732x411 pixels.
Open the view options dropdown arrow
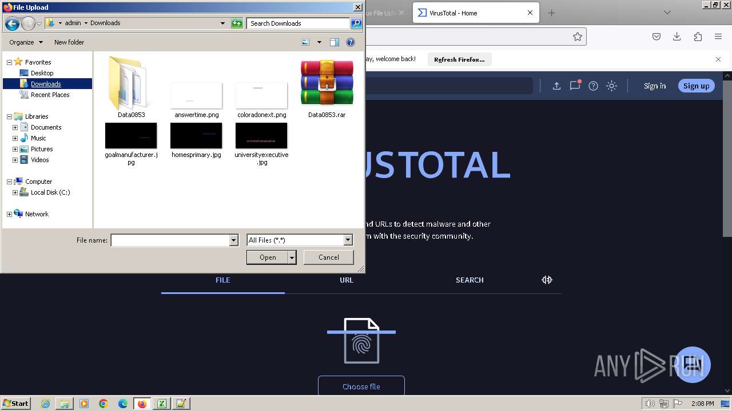(x=319, y=42)
